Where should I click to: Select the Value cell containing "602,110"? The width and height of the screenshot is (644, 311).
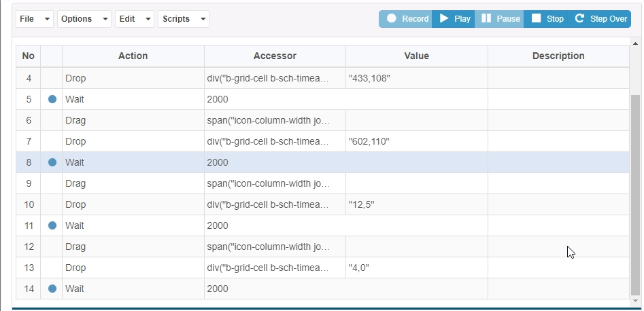(x=416, y=141)
